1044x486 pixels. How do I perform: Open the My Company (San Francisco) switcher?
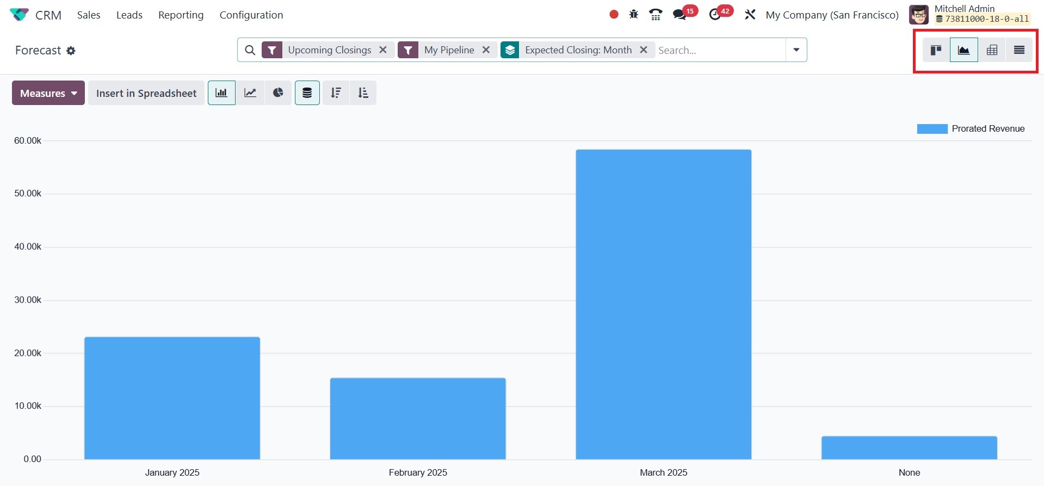point(832,15)
